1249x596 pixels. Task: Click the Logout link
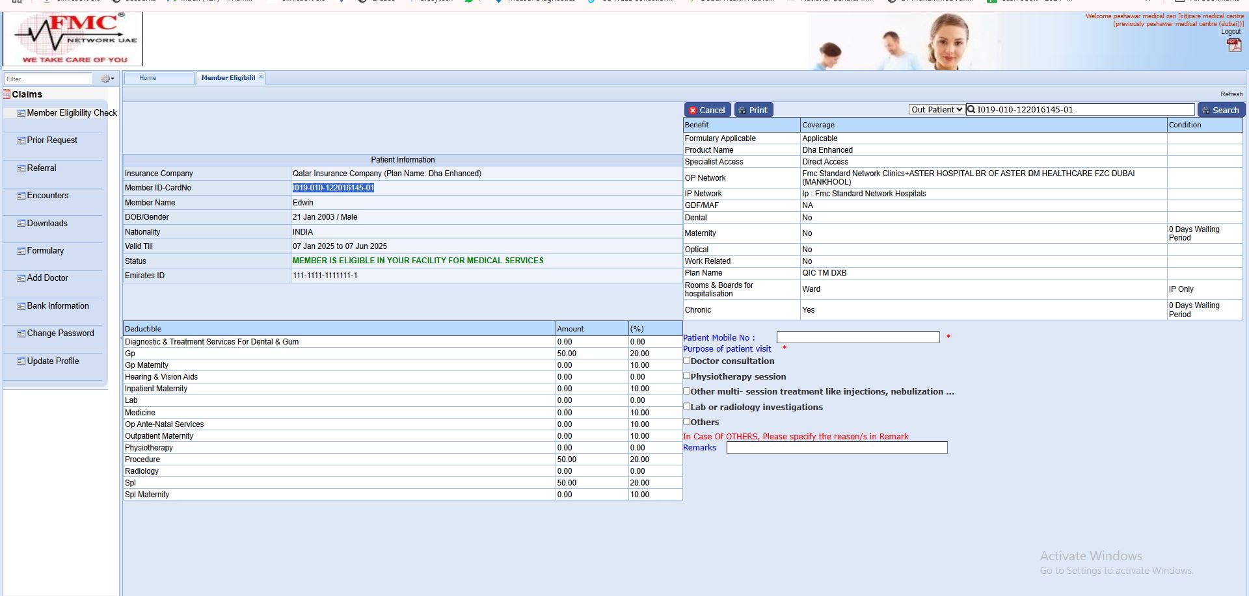pyautogui.click(x=1230, y=32)
